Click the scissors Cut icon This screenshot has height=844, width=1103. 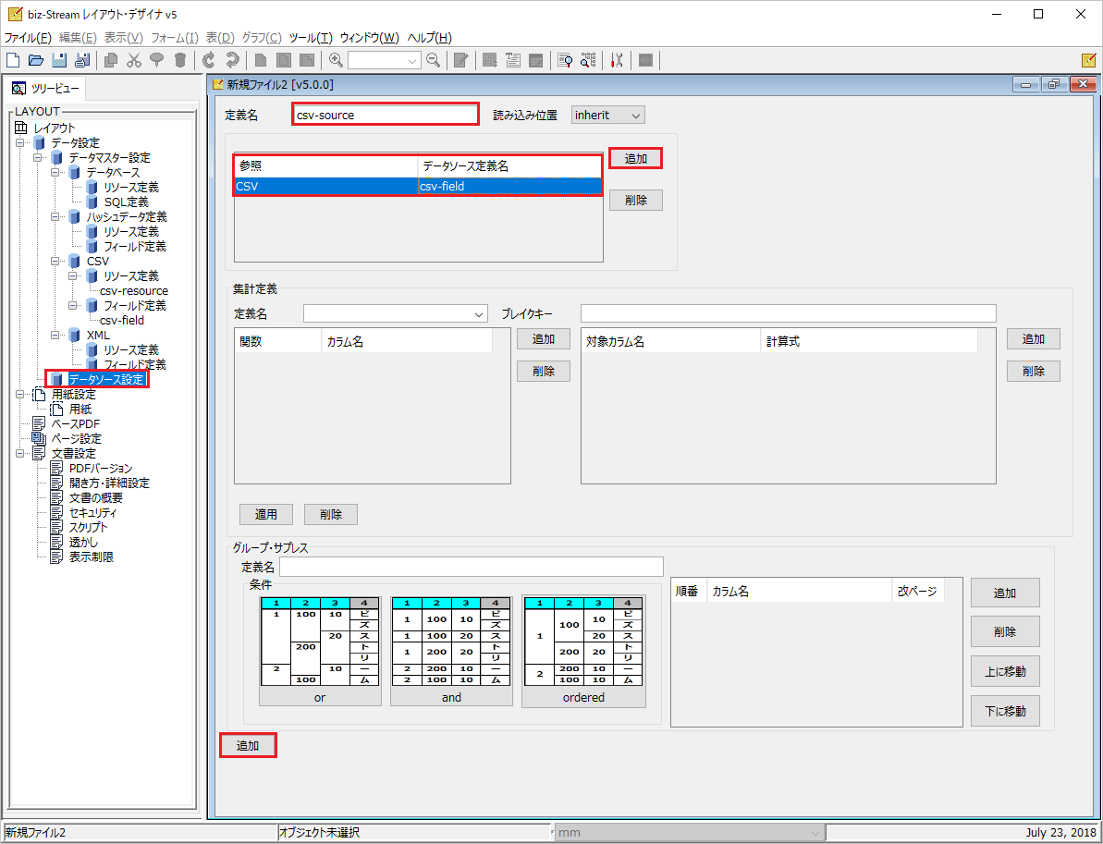(x=134, y=60)
